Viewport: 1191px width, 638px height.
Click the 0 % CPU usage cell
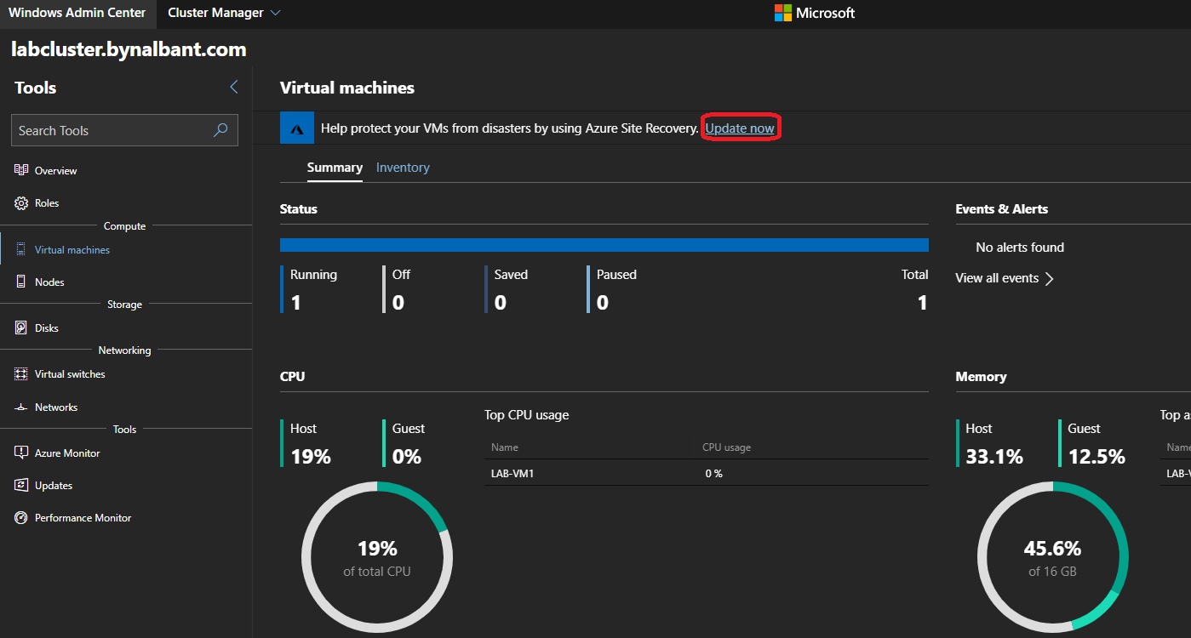[713, 473]
